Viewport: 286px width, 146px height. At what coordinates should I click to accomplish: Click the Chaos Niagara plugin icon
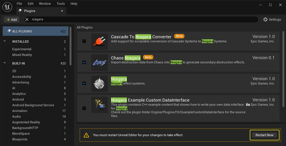click(100, 62)
